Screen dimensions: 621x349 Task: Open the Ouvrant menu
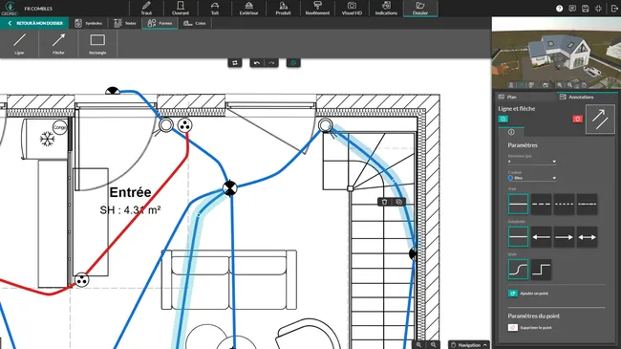[181, 9]
